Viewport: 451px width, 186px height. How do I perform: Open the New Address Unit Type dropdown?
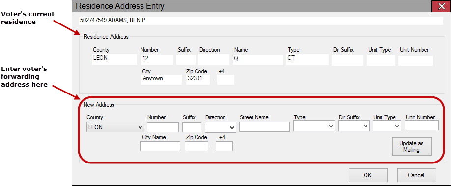click(387, 126)
